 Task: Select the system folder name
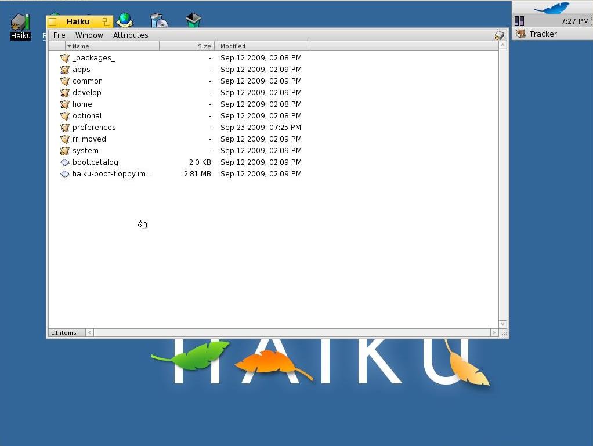[x=85, y=150]
